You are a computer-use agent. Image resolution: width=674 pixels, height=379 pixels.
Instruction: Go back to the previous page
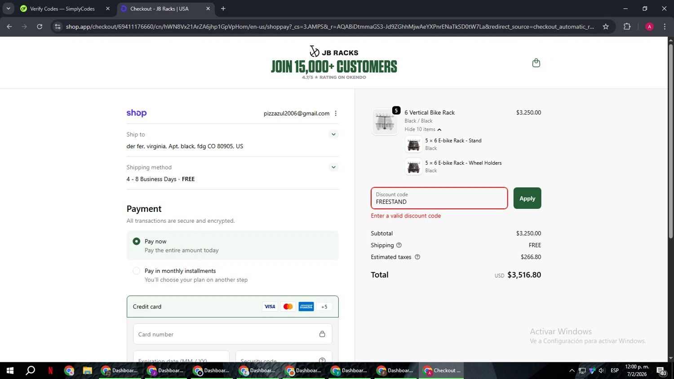tap(9, 26)
